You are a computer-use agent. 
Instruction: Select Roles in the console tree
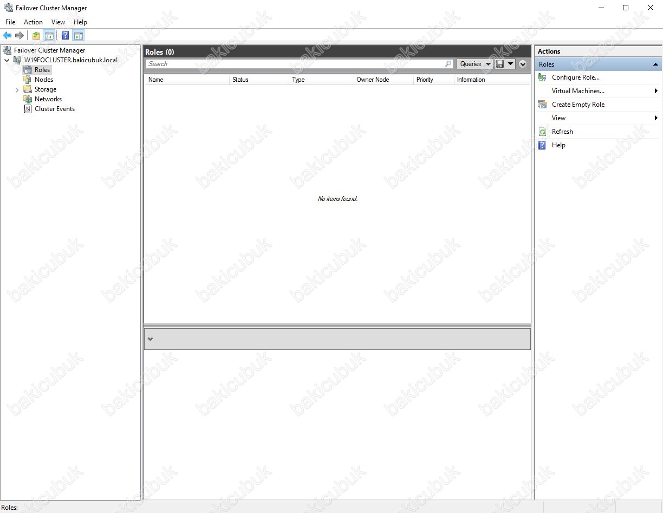(x=42, y=70)
